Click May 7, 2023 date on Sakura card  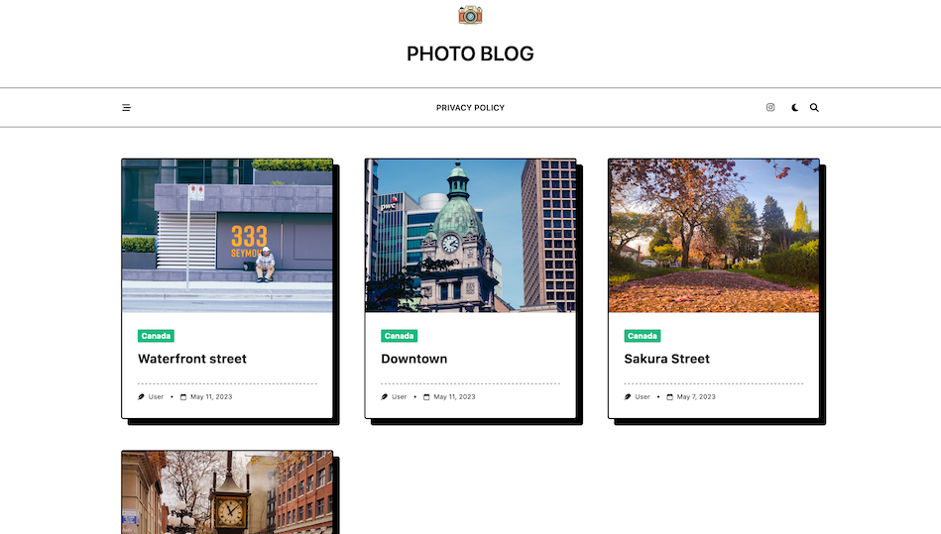pos(696,397)
